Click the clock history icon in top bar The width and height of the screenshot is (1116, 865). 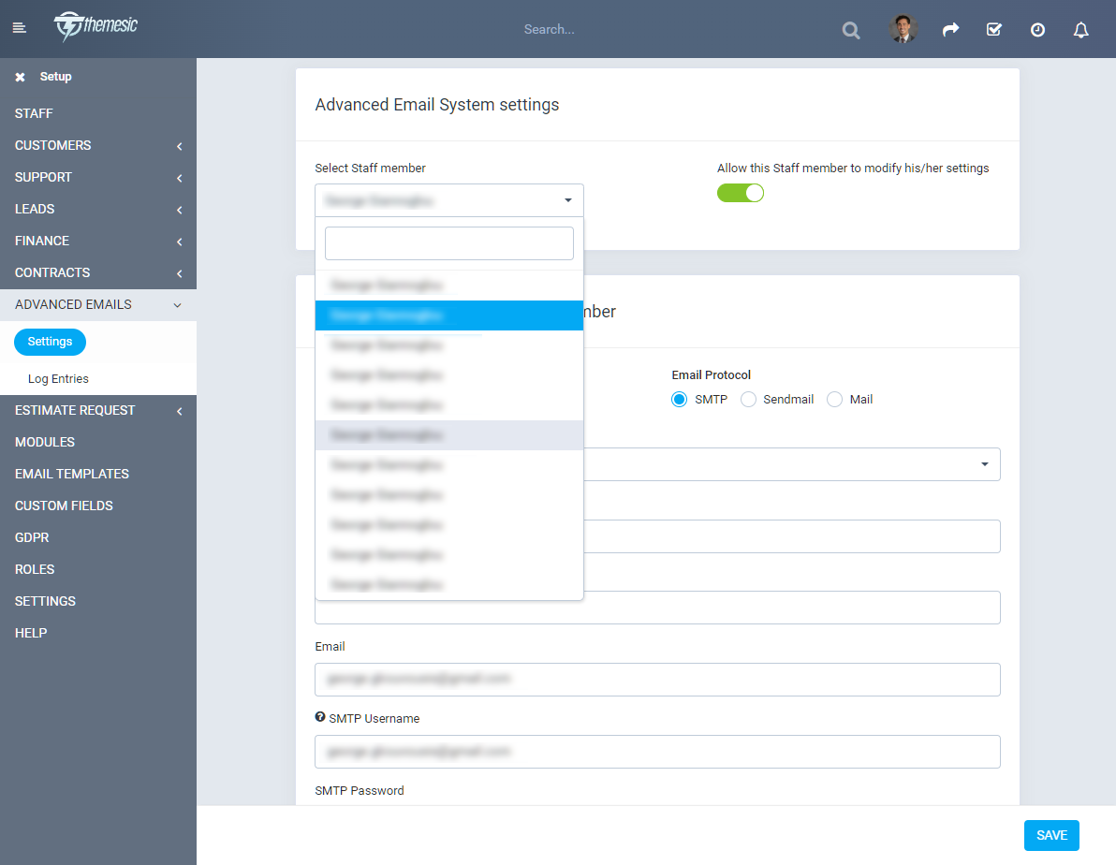point(1037,29)
